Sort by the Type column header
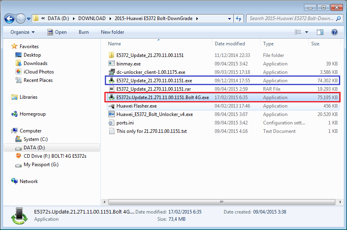347x230 pixels. (268, 44)
